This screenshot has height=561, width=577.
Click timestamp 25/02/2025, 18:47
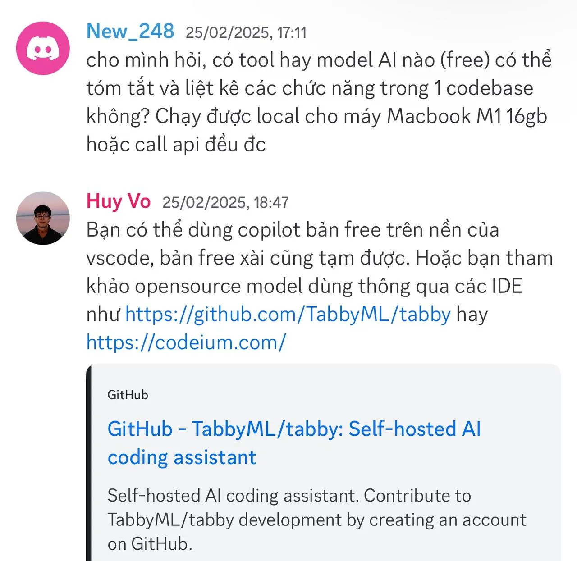click(225, 203)
